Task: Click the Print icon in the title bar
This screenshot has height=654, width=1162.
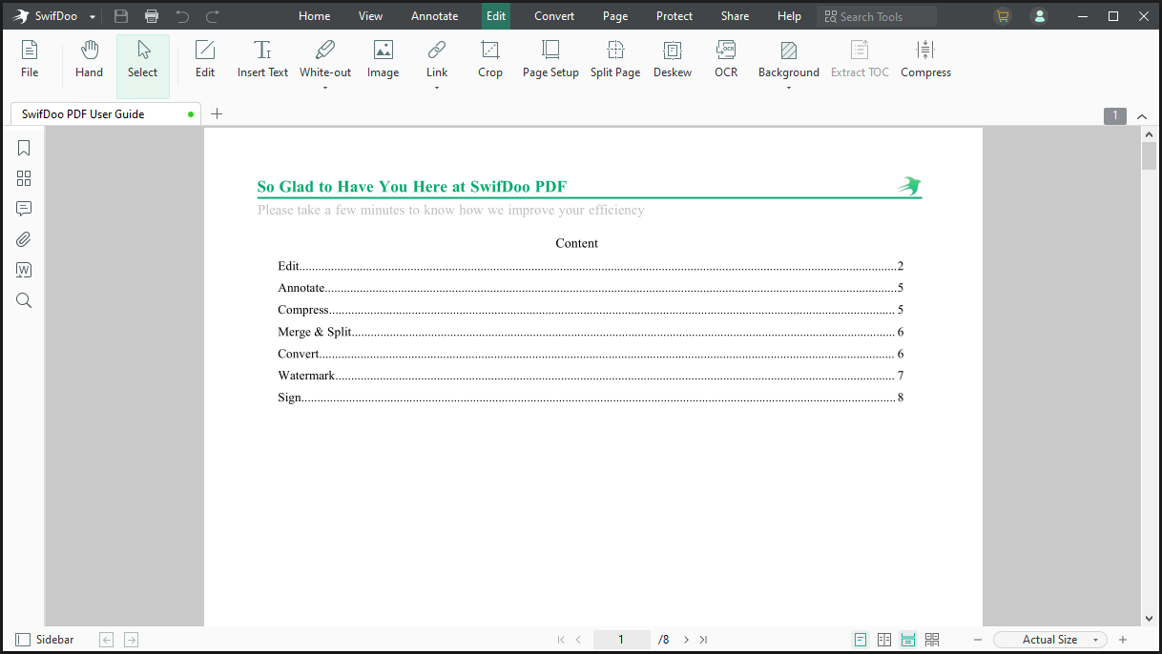Action: tap(152, 16)
